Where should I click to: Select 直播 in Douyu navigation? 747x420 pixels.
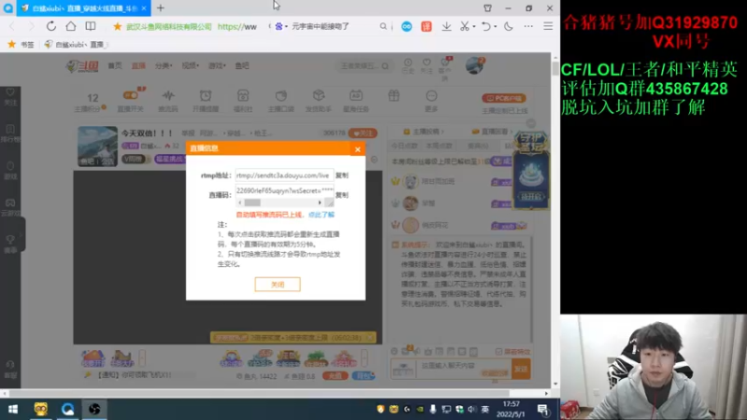coord(138,65)
